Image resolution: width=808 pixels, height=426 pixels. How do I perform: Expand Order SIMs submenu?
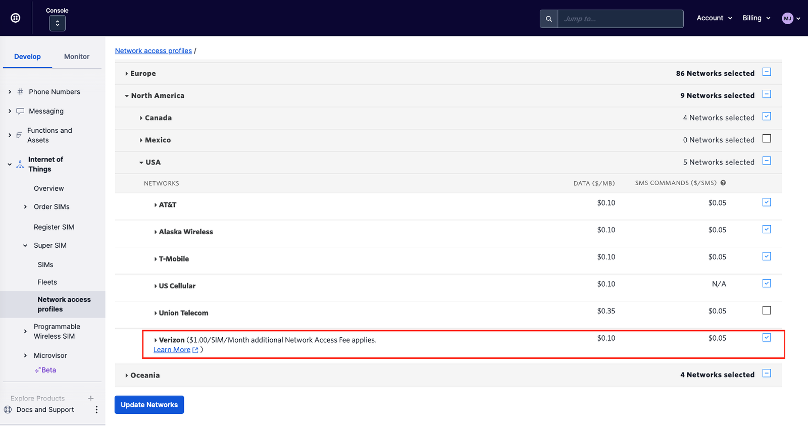(x=25, y=207)
